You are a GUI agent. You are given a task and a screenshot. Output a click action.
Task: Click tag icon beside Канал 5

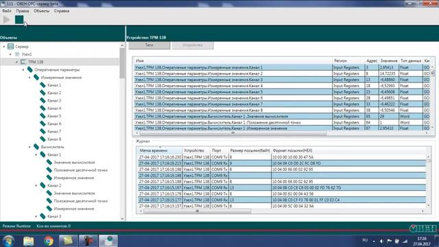pyautogui.click(x=43, y=116)
